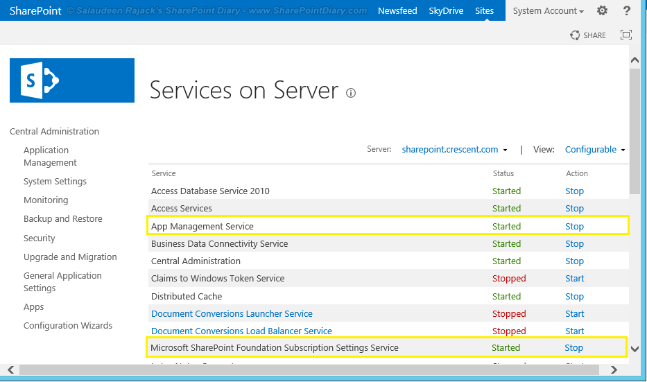Go to Central Administration home
The image size is (647, 382).
pos(55,131)
